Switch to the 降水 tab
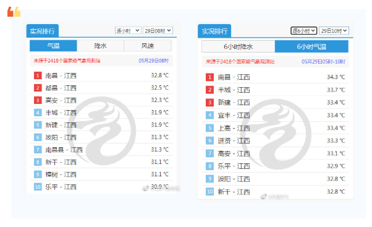Viewport: 372px width, 227px height. (x=100, y=46)
